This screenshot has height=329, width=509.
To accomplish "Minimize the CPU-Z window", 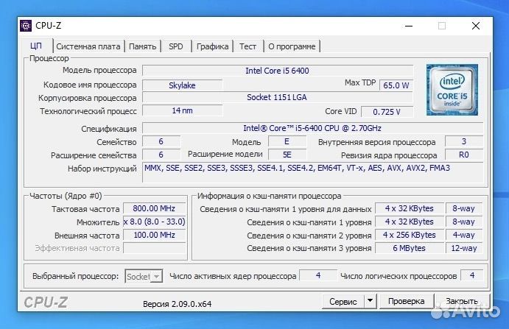I will pos(409,26).
